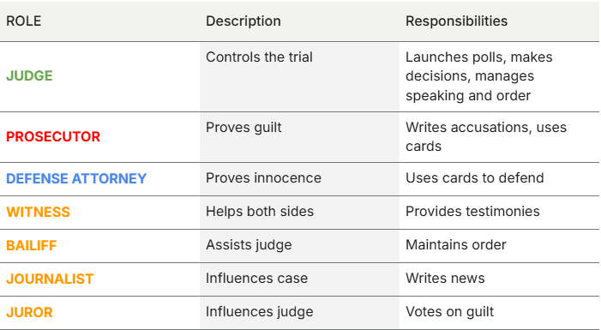
Task: Select the blue DEFENSE ATTORNEY label
Action: point(76,178)
